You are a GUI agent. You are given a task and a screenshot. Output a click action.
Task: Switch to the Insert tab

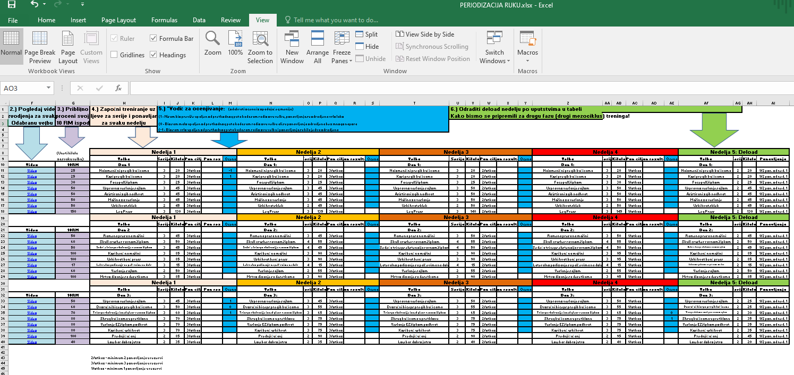tap(78, 20)
